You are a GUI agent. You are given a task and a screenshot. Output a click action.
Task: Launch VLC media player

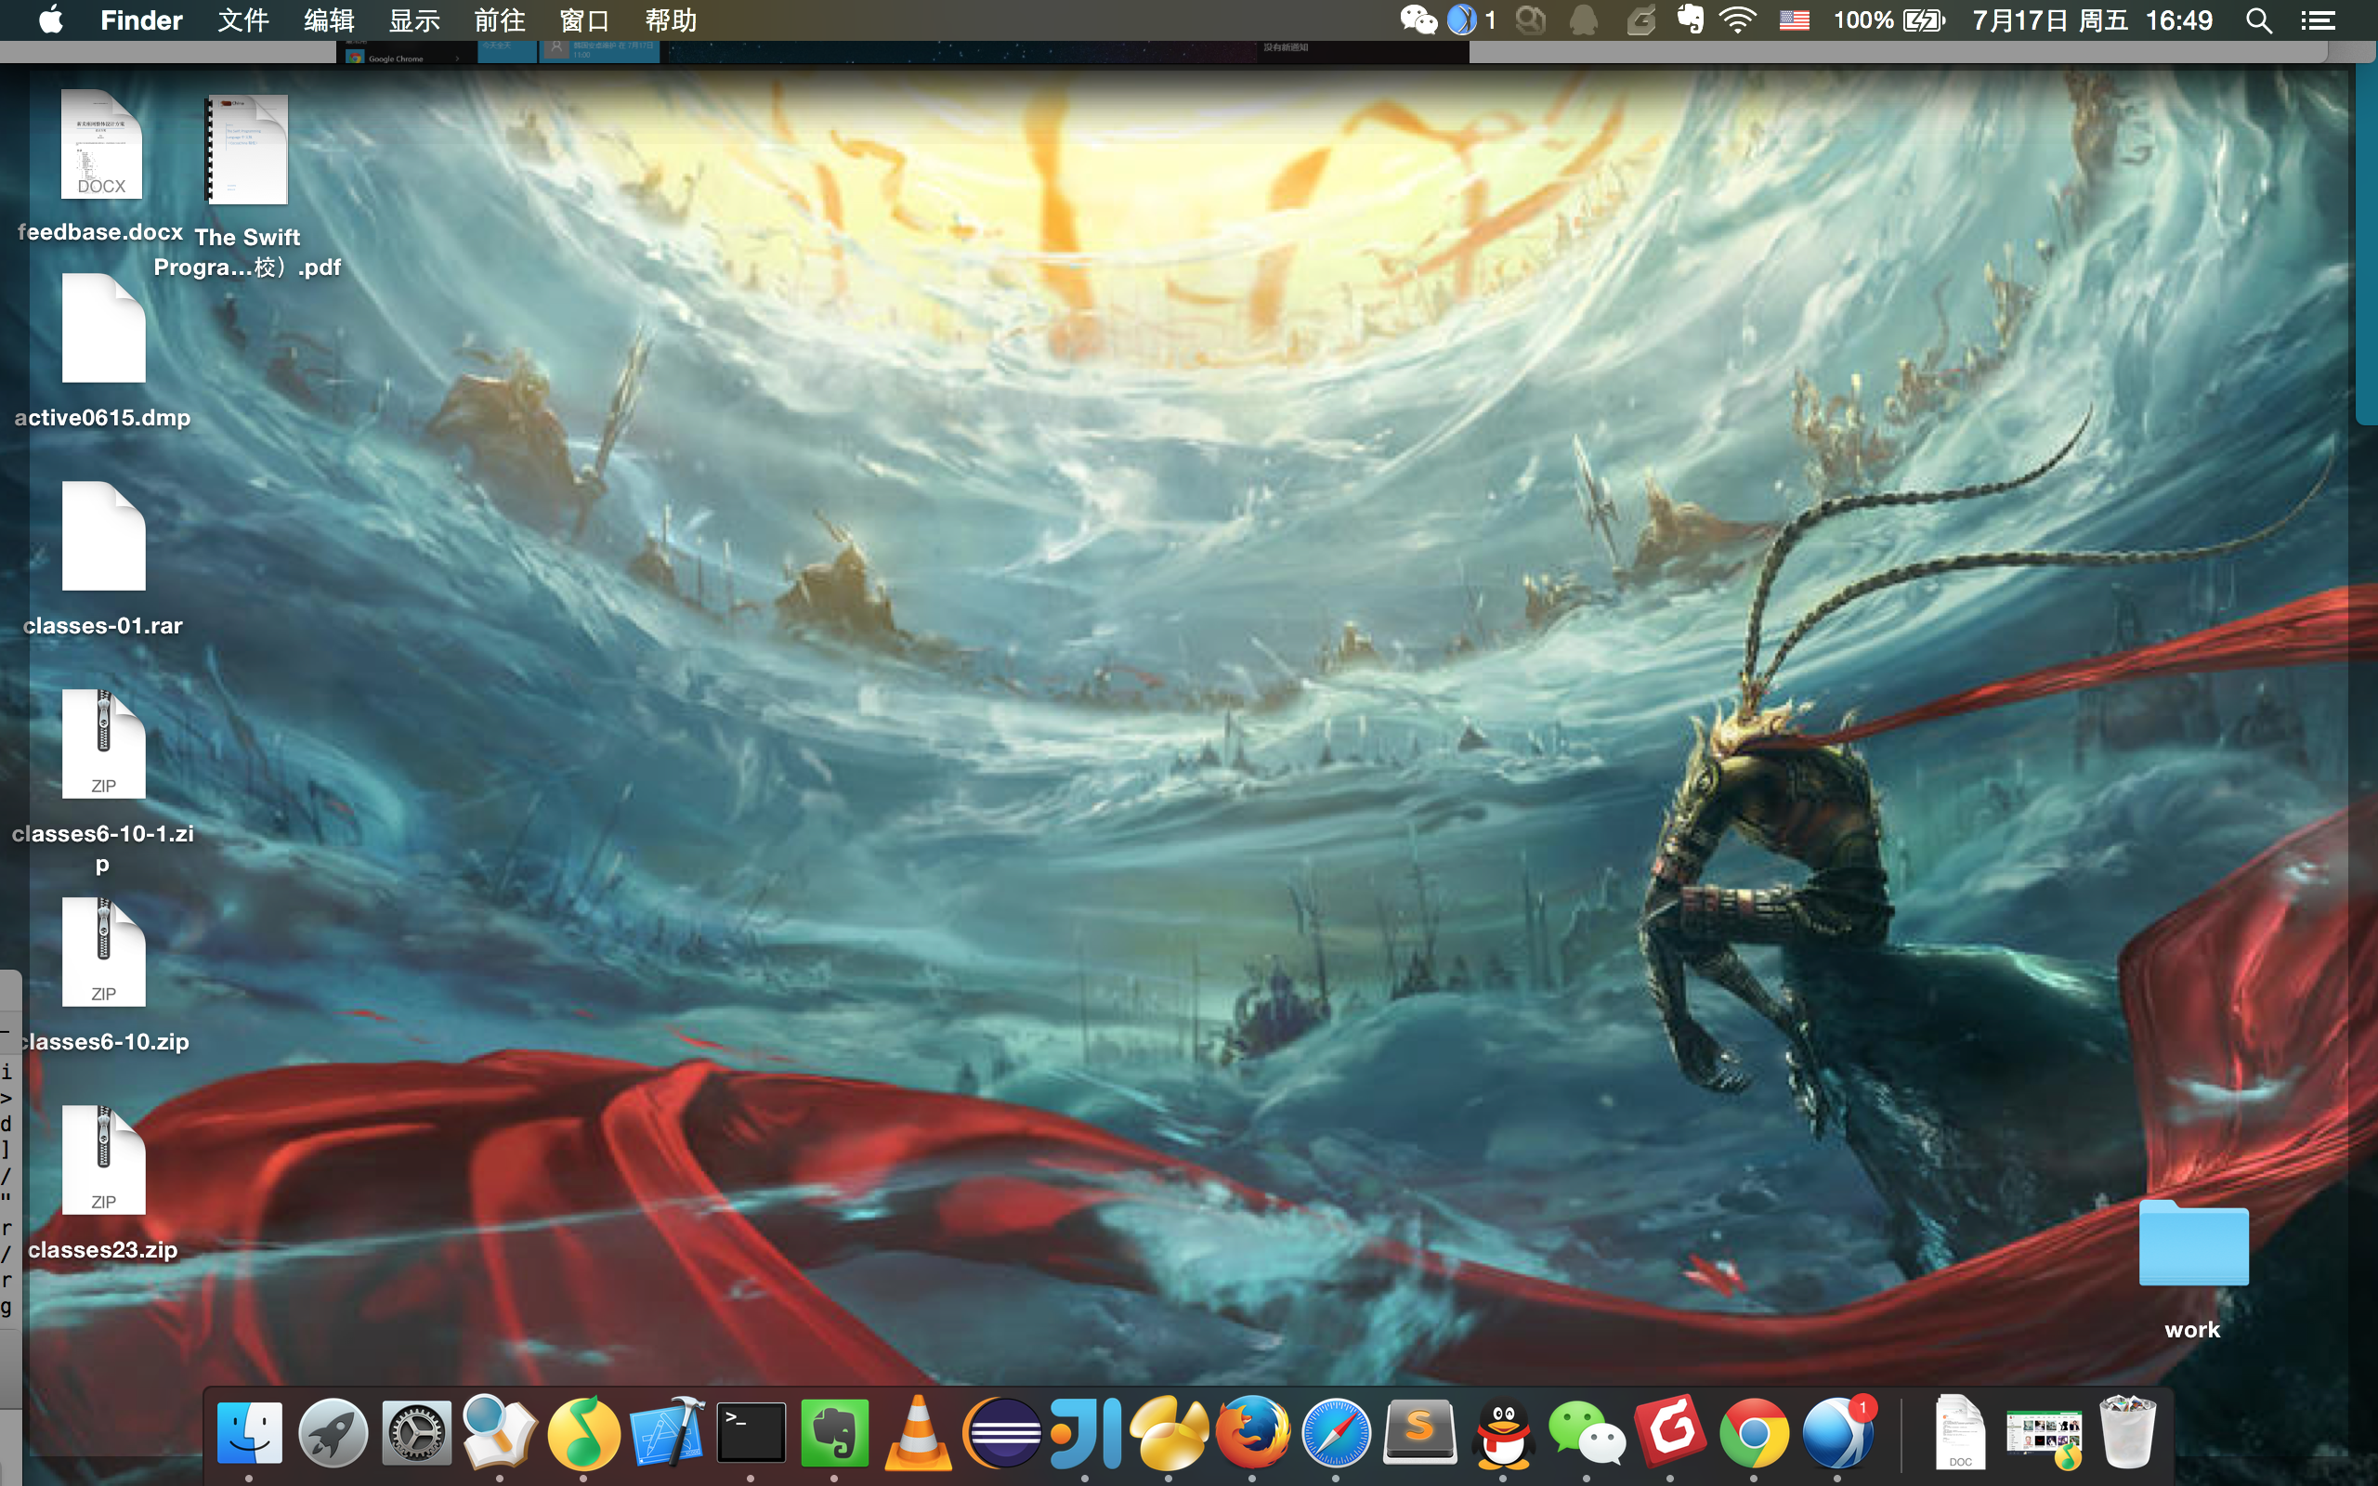click(918, 1435)
